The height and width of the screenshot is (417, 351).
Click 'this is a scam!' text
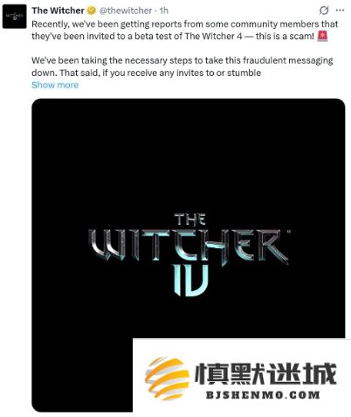[285, 37]
